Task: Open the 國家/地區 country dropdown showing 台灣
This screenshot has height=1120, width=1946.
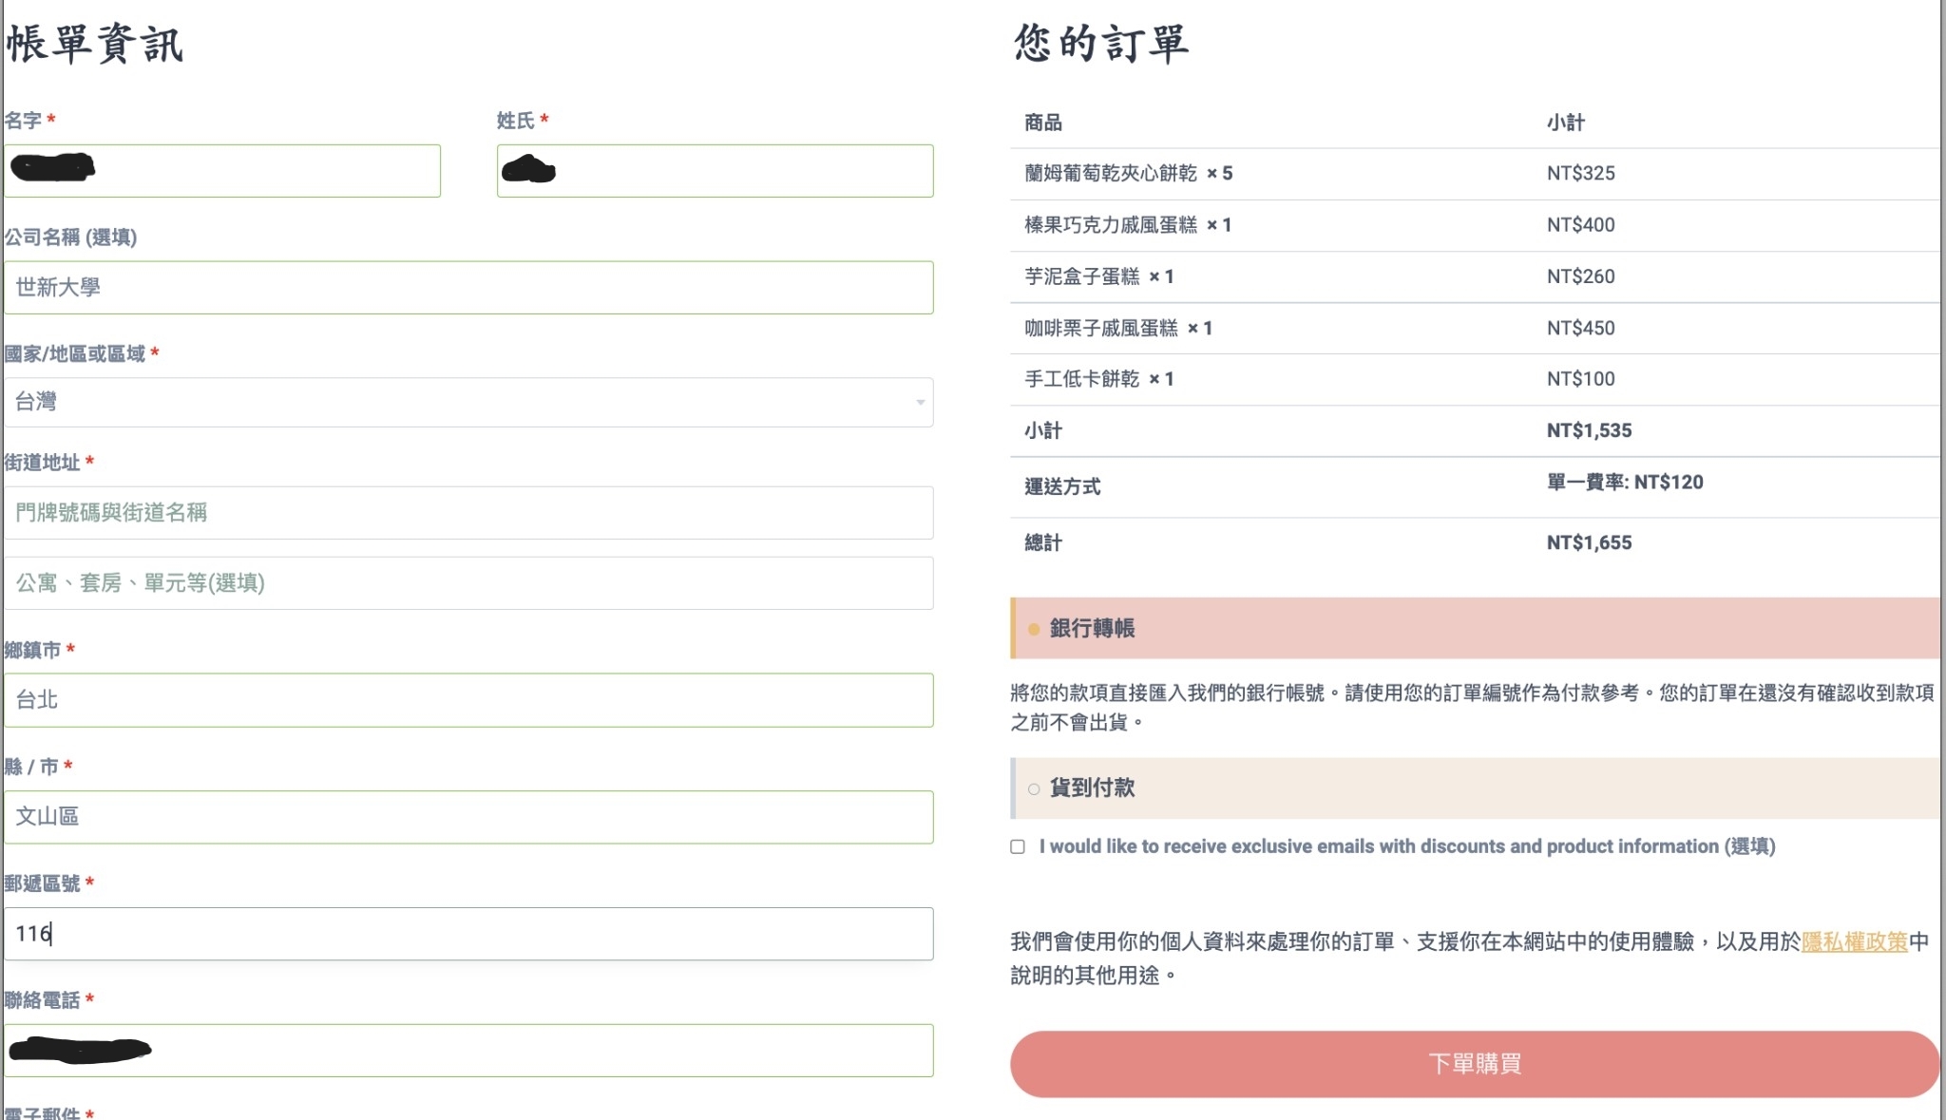Action: (467, 403)
